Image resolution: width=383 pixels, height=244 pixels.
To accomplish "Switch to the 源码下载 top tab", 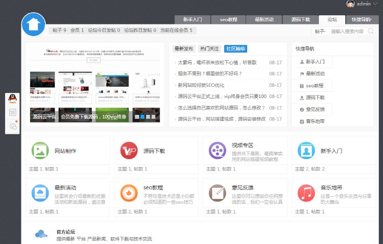I will pos(300,19).
